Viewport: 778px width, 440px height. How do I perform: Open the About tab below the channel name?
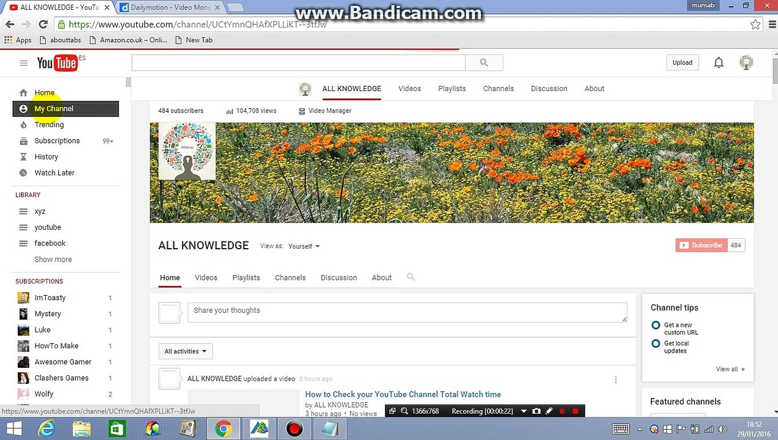382,277
